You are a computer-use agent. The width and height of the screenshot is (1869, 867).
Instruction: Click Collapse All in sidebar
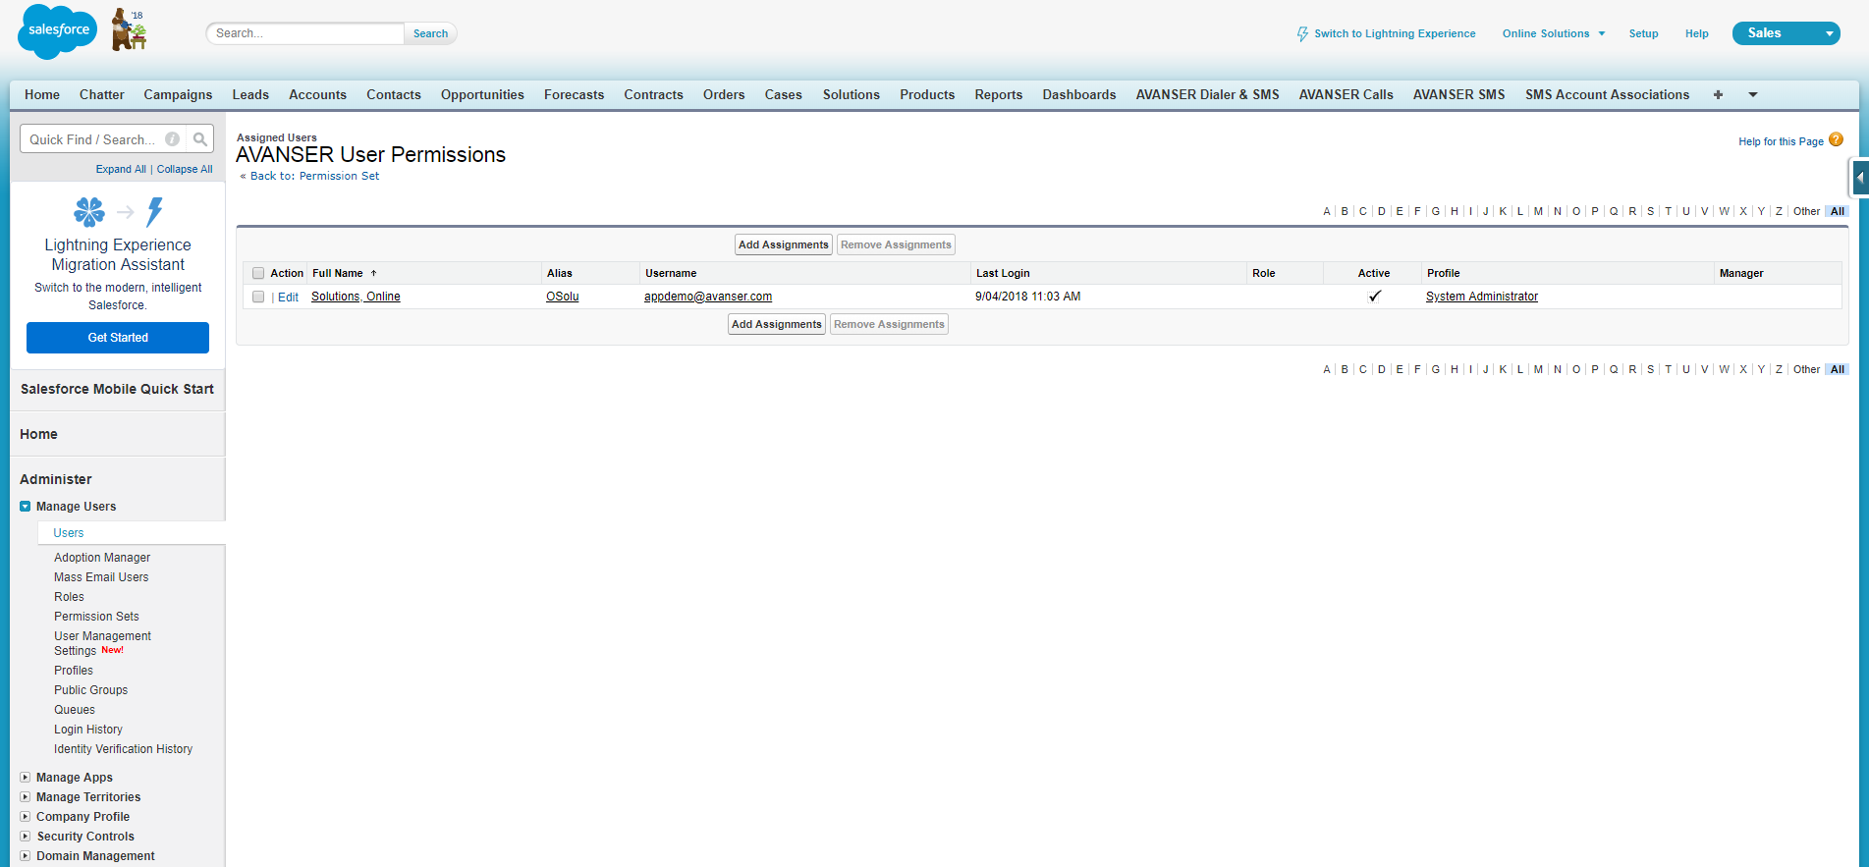point(185,169)
